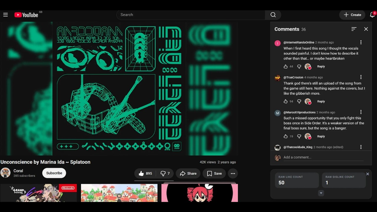Save the video to a playlist

coord(214,173)
